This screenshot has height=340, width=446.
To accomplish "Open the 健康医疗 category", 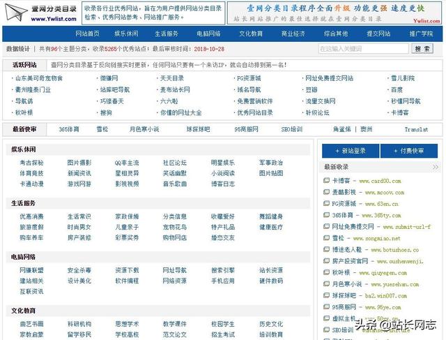I will (x=271, y=227).
